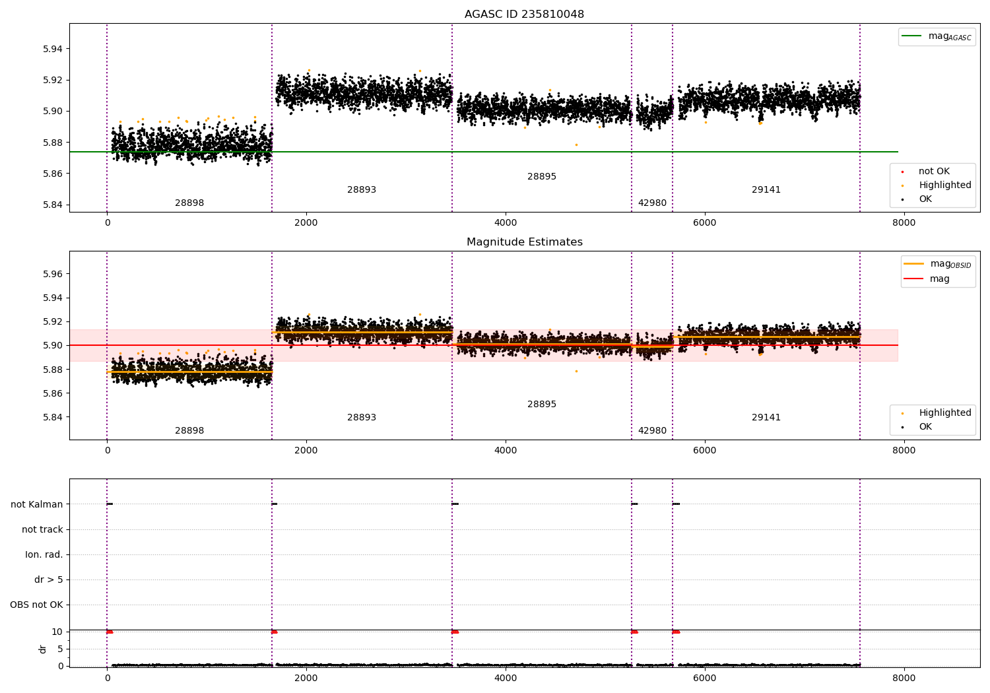The image size is (990, 693).
Task: Select the red 'mag' legend line sample
Action: pyautogui.click(x=913, y=279)
